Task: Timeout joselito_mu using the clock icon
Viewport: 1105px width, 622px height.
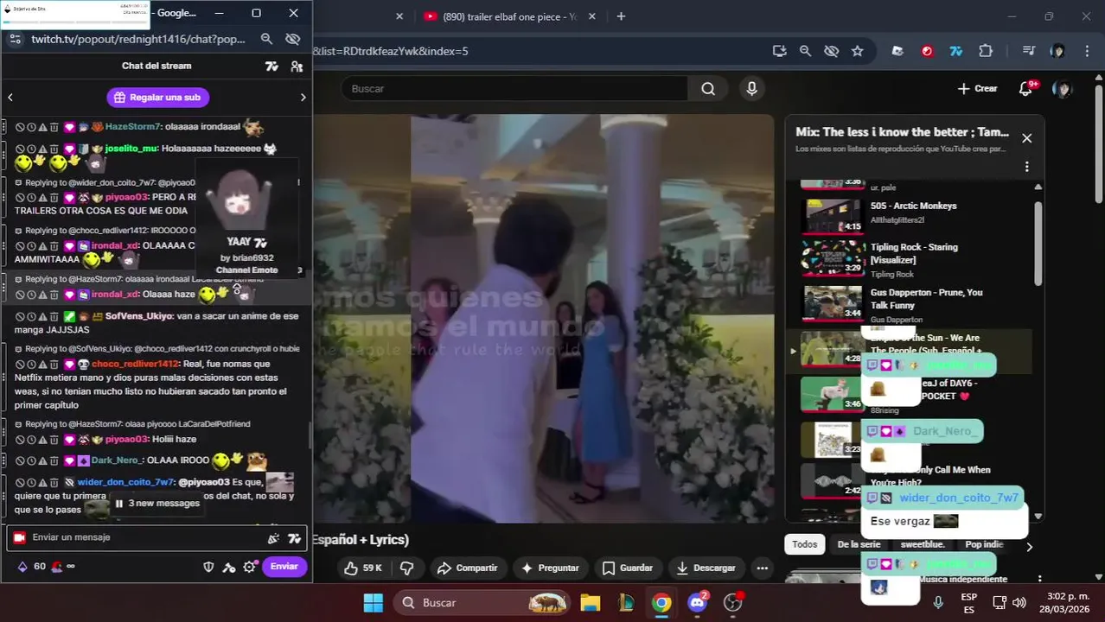Action: click(31, 149)
